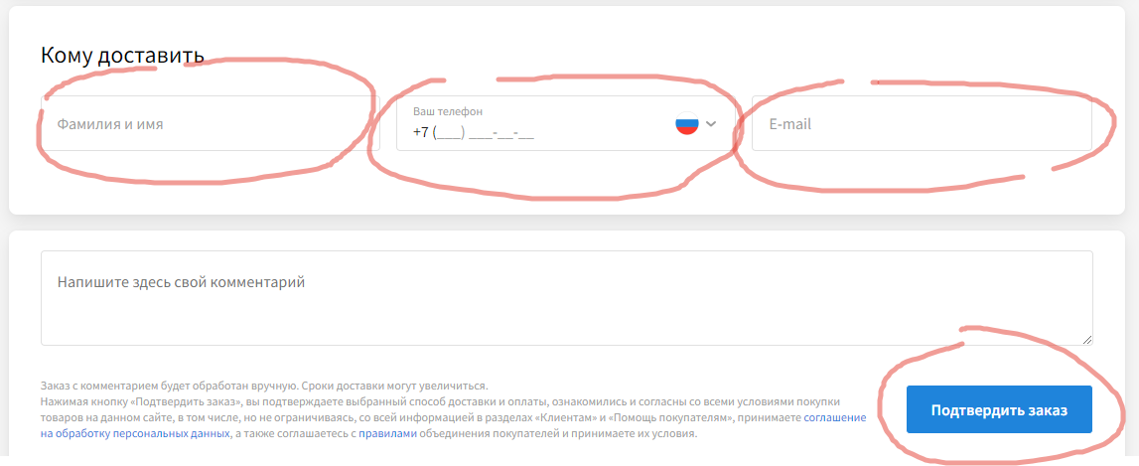Click the Заказ с комментарием notice line
The width and height of the screenshot is (1139, 466).
(x=264, y=386)
